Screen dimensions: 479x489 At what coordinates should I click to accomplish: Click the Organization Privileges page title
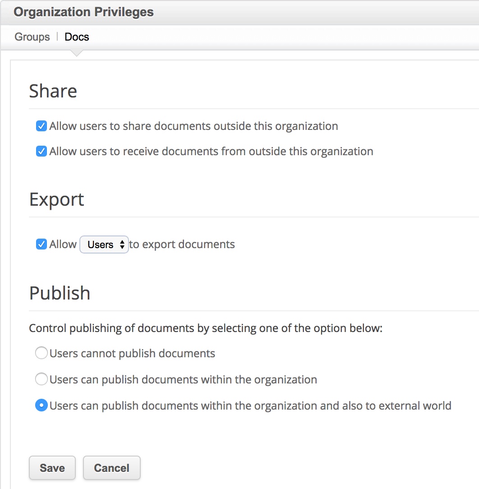pyautogui.click(x=83, y=12)
